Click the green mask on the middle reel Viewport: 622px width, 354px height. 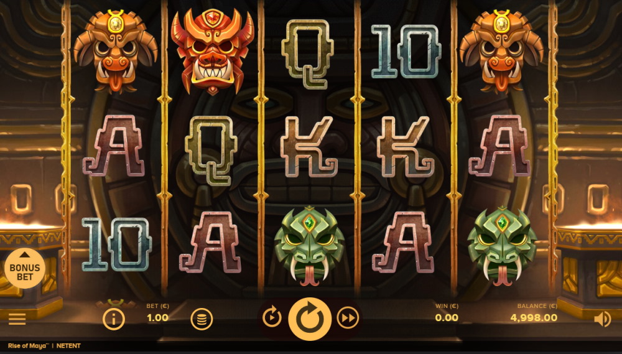(309, 246)
